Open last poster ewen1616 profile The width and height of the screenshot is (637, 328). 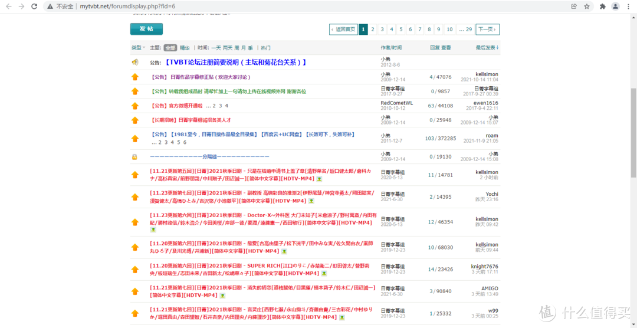point(487,103)
